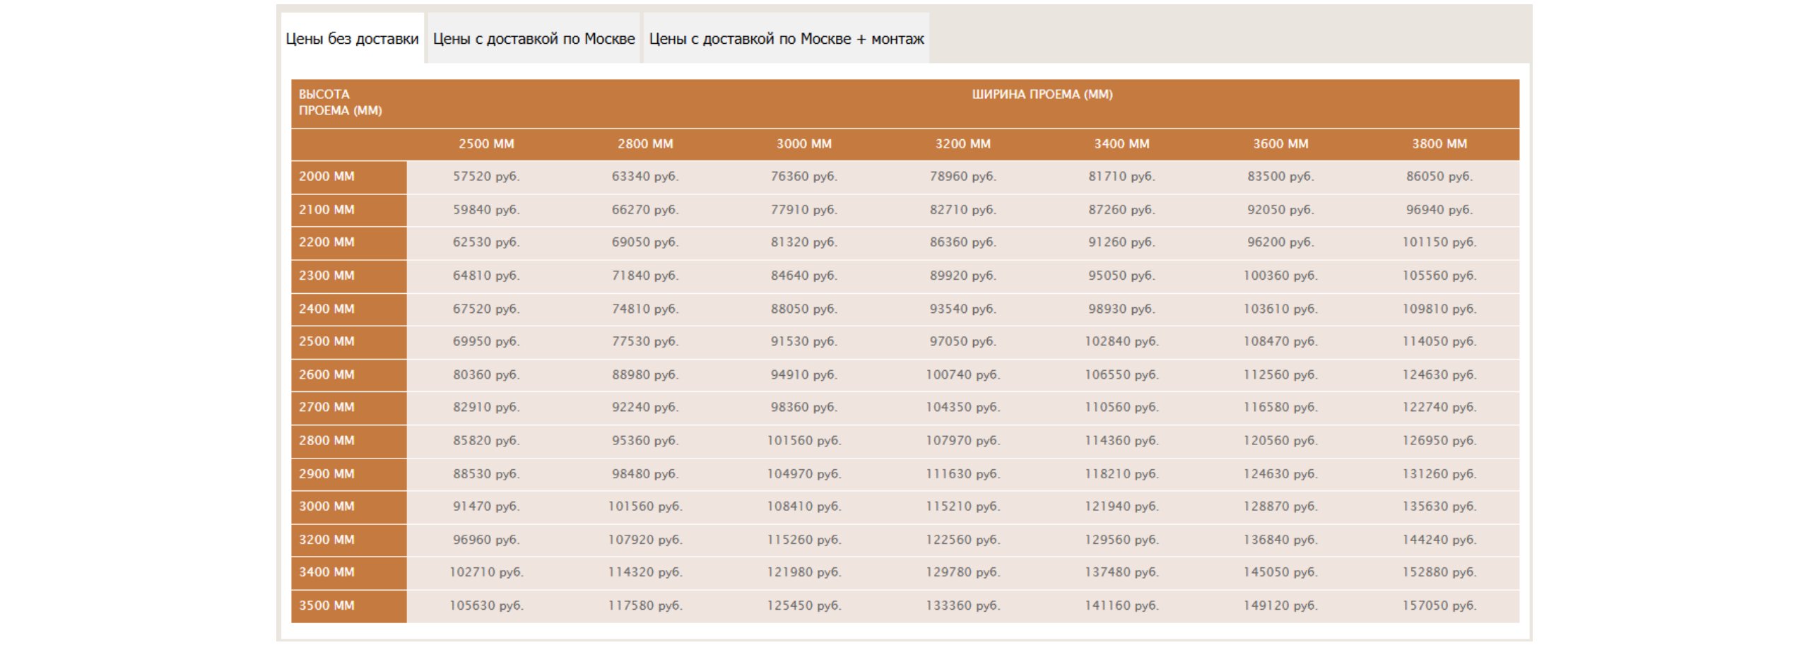
Task: Select price cell 102710 руб.
Action: (486, 572)
